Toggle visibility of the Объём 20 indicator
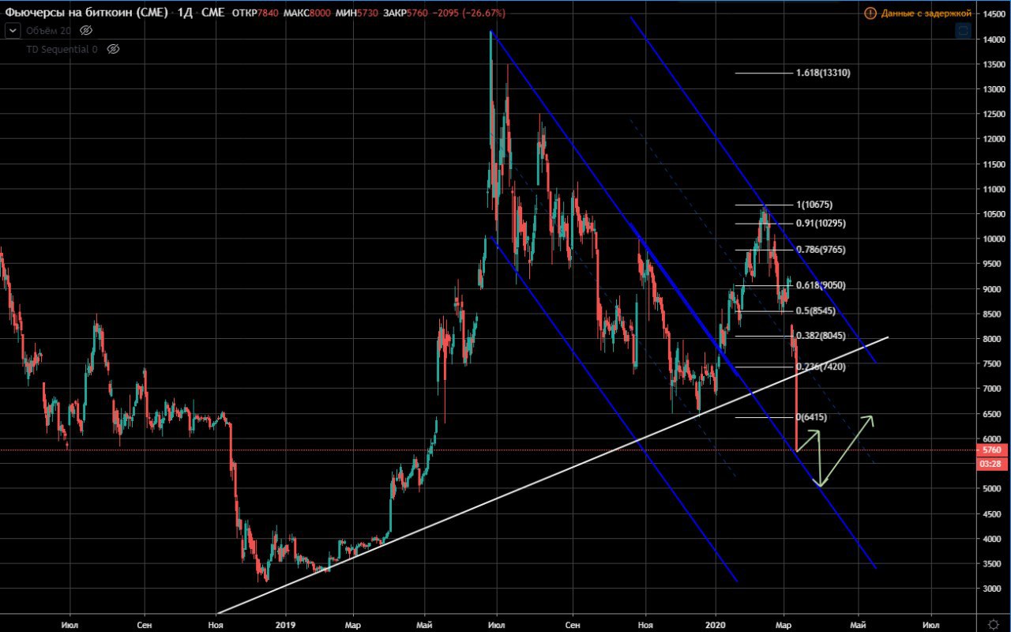The height and width of the screenshot is (632, 1011). click(x=87, y=30)
